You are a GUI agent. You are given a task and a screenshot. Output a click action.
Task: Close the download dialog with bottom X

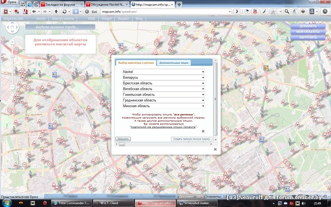(x=215, y=149)
